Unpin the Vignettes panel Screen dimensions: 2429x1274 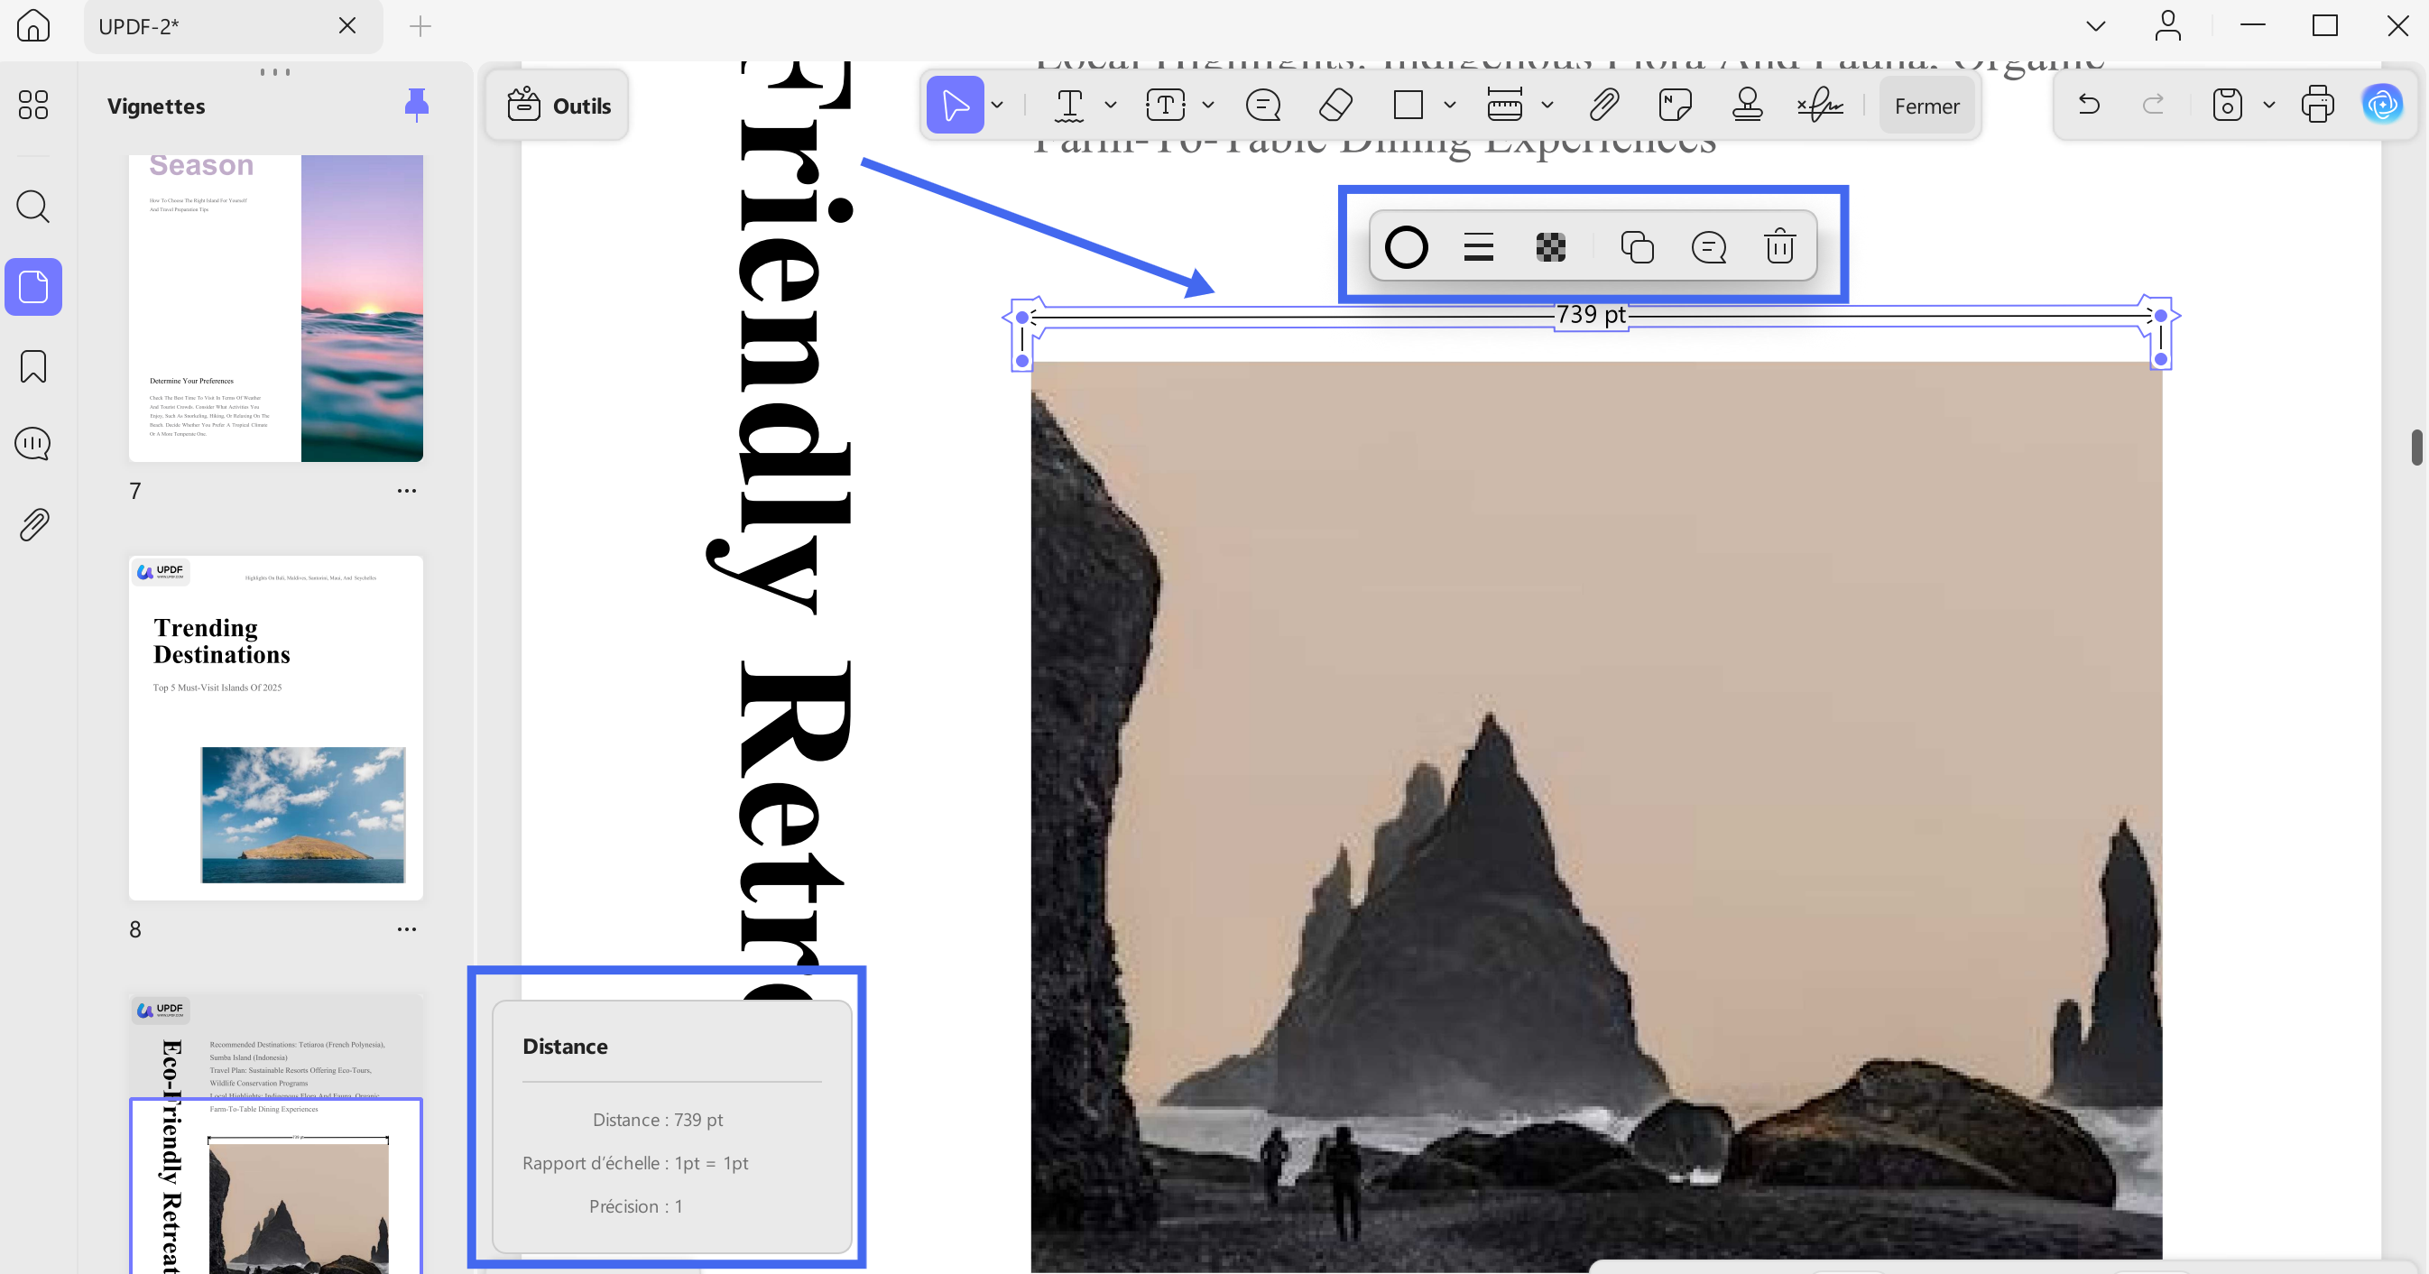click(x=417, y=105)
